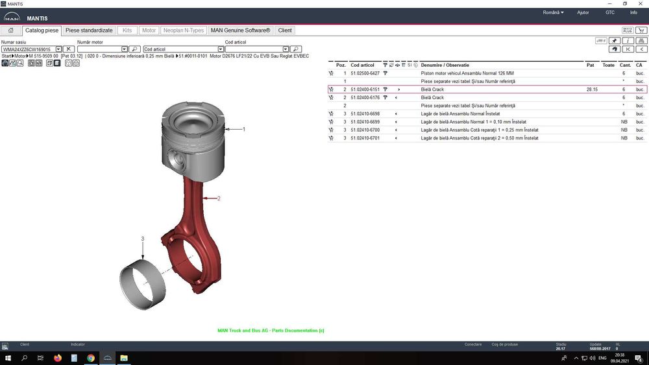Click the dark square image tool
Screen dimensions: 649x365
(57, 63)
